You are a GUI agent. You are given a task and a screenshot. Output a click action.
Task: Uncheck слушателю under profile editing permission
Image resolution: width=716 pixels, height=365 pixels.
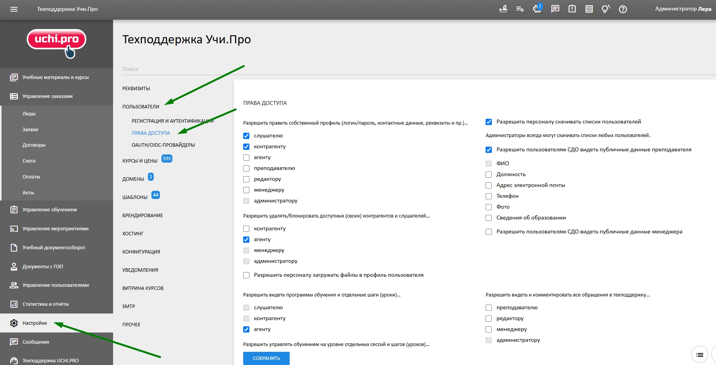(246, 136)
